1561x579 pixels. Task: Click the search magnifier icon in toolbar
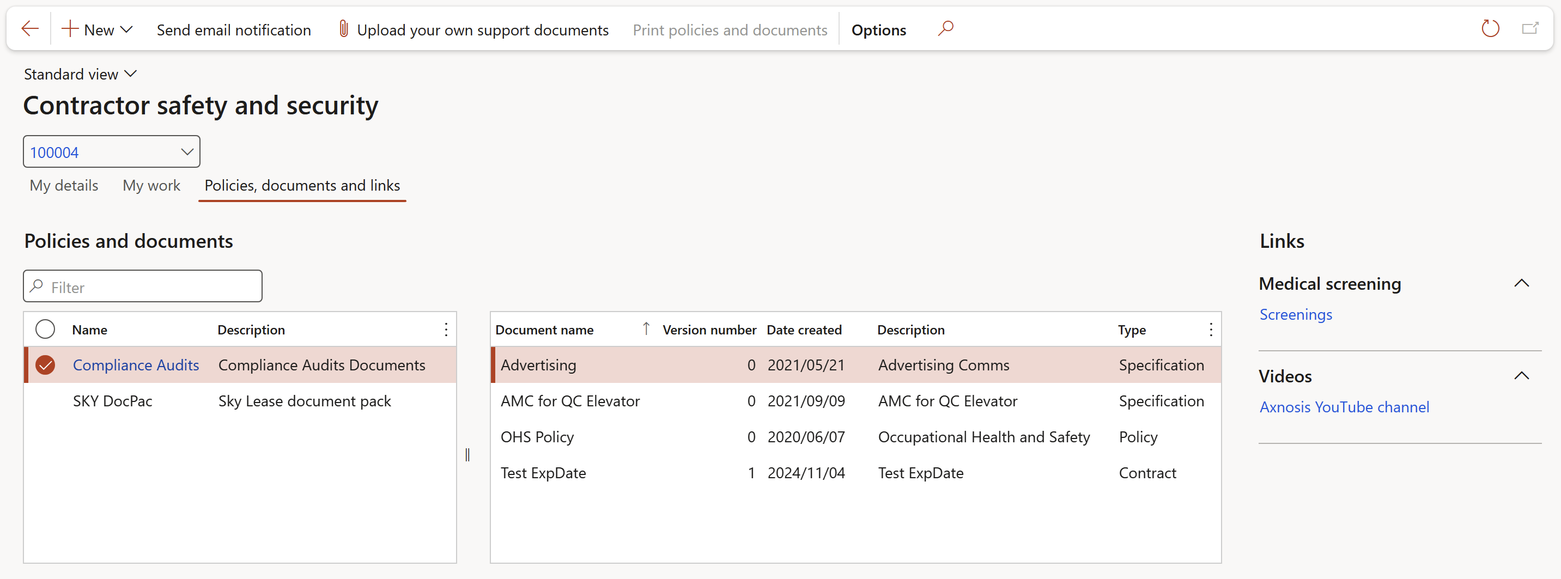[x=945, y=28]
